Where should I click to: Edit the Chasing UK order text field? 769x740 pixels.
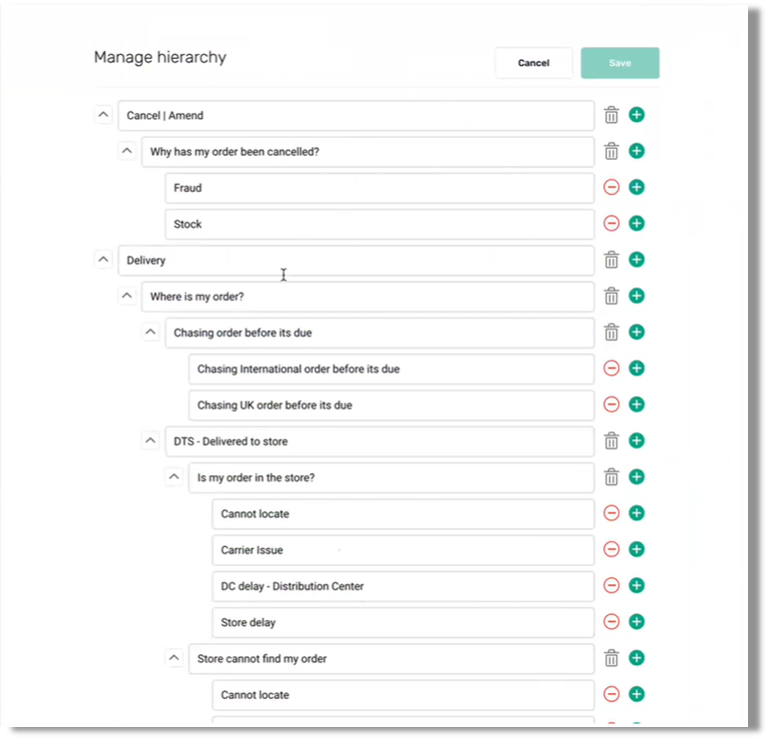pyautogui.click(x=389, y=405)
